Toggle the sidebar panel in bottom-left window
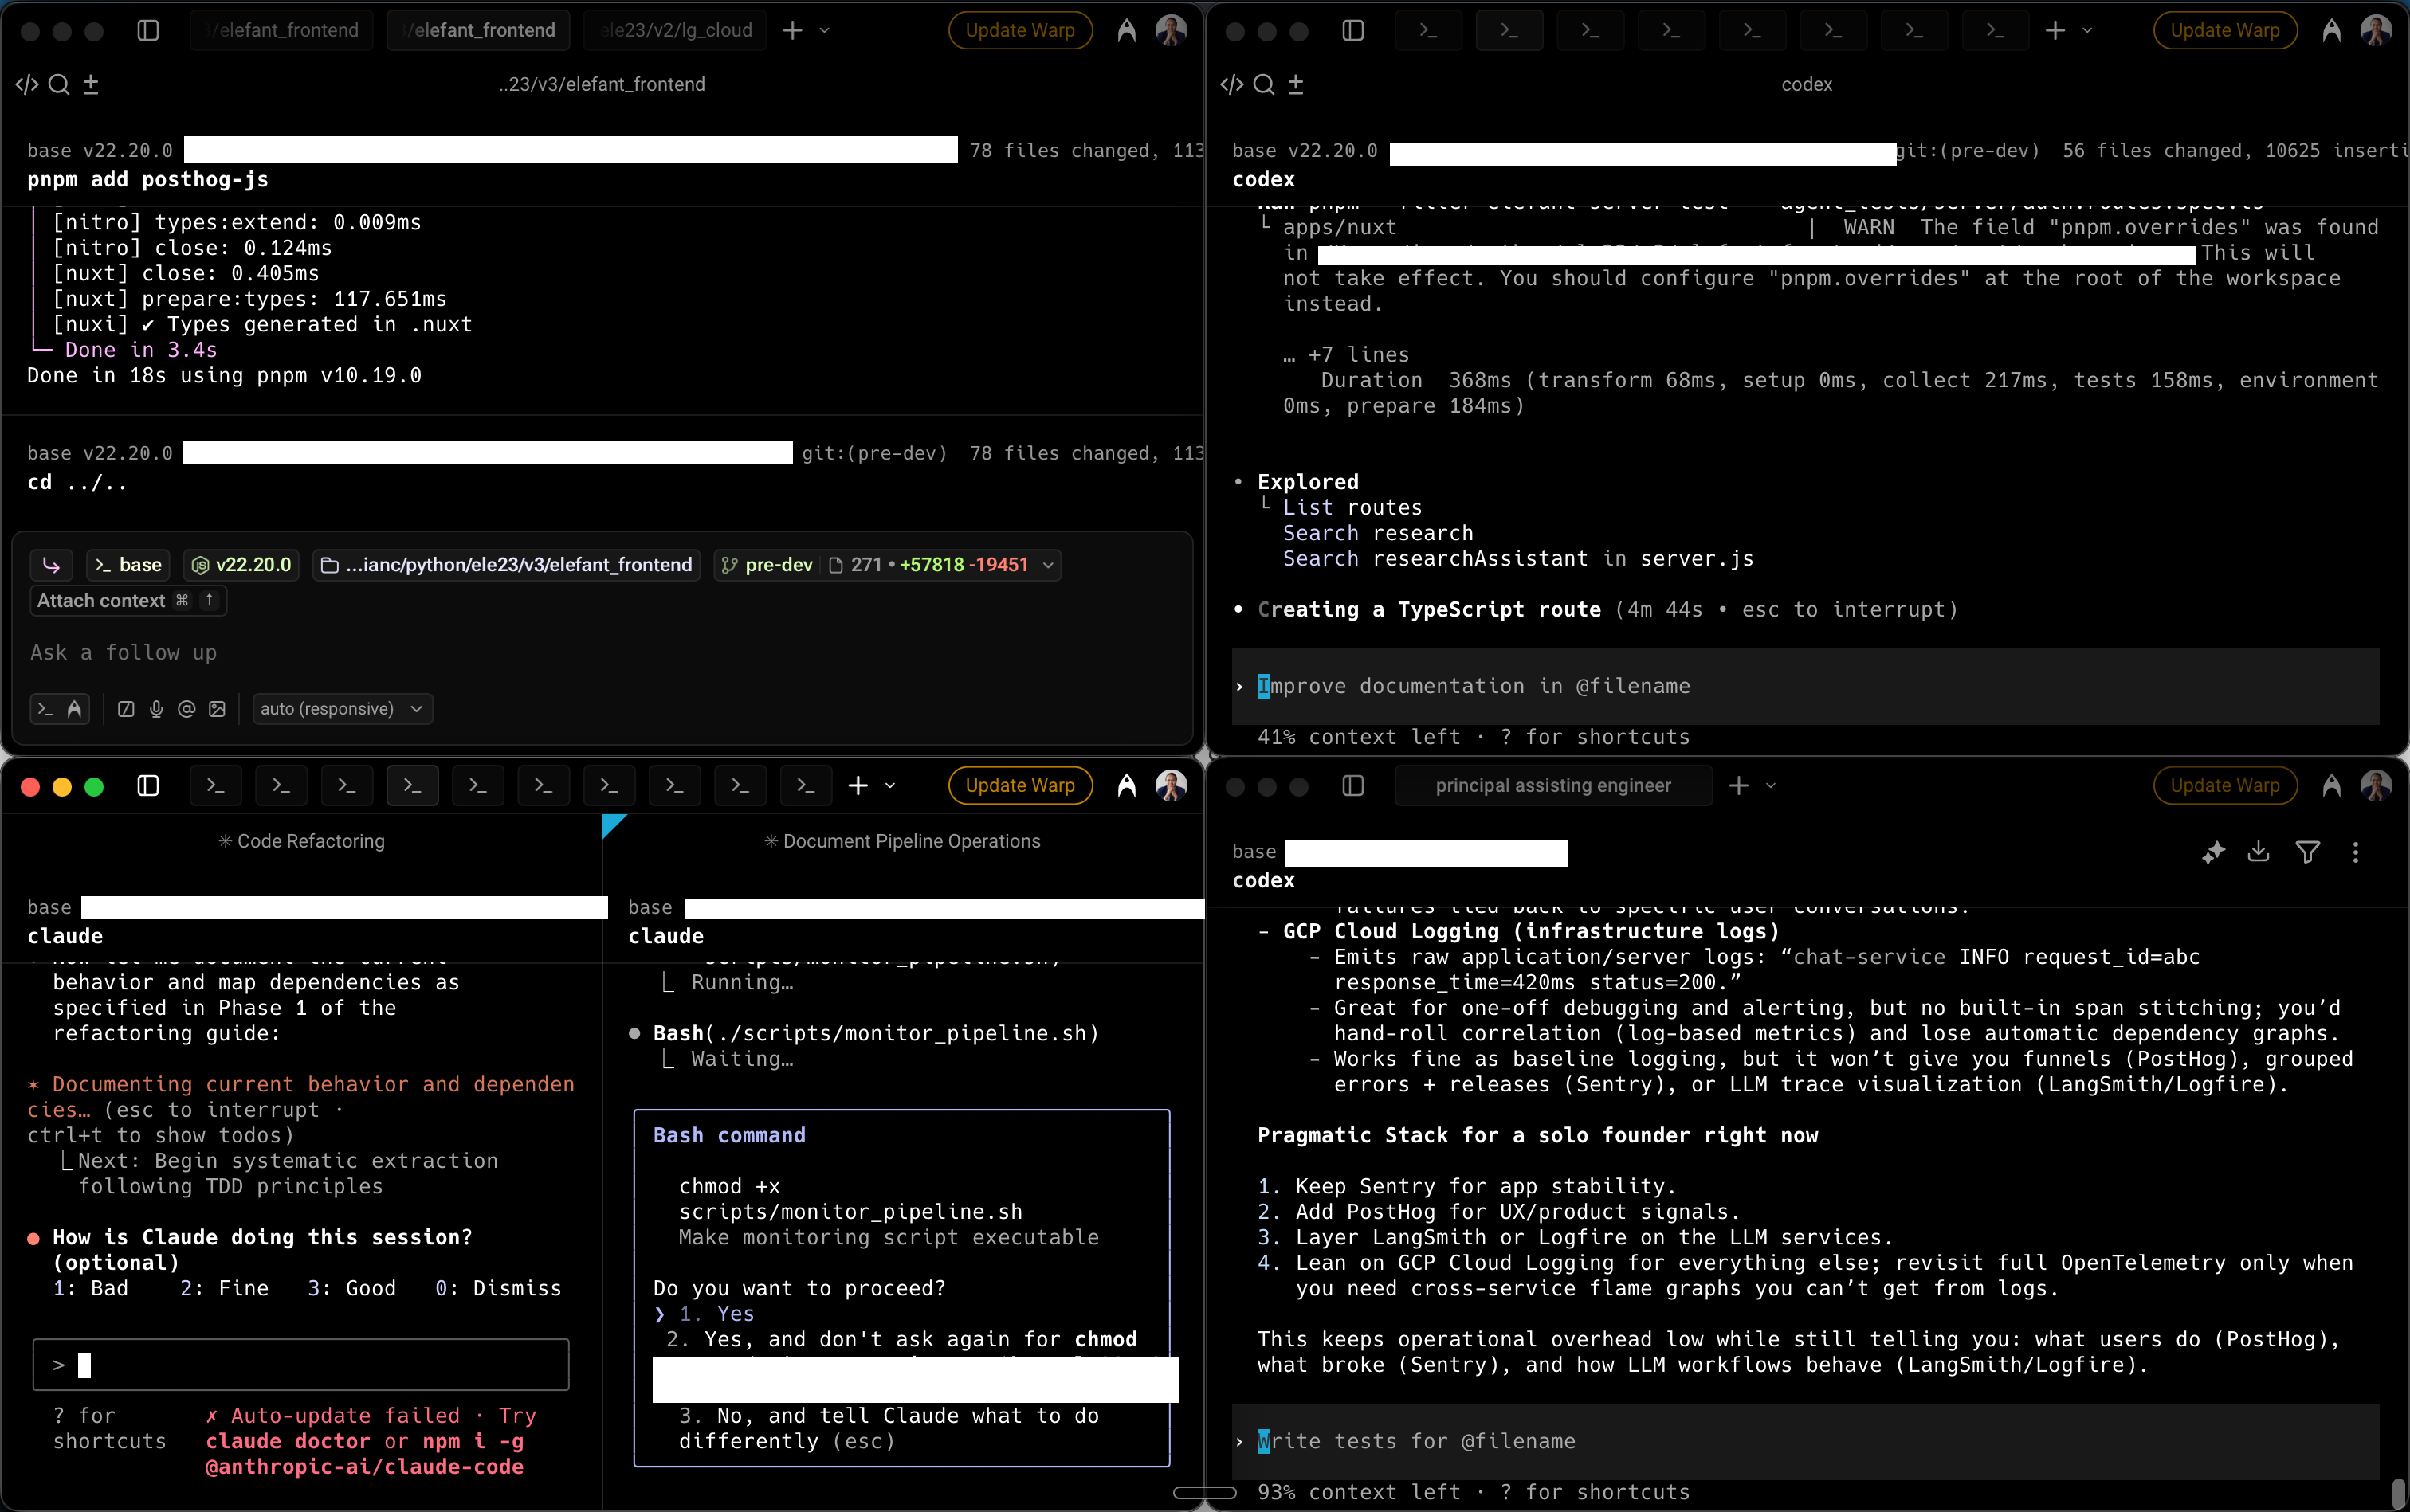This screenshot has width=2410, height=1512. tap(148, 786)
